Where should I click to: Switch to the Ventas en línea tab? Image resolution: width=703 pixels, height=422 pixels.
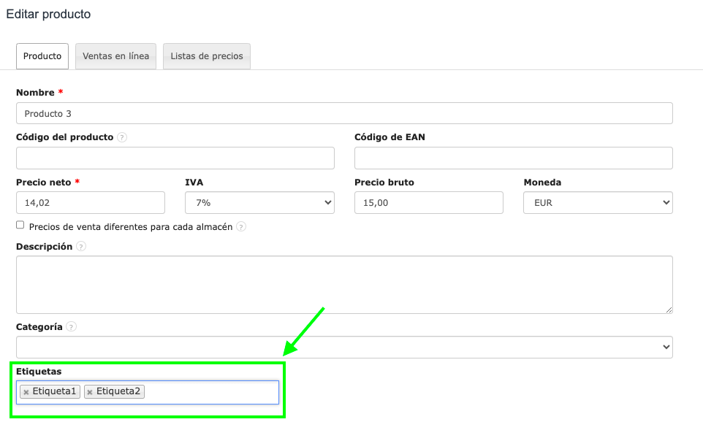click(115, 56)
